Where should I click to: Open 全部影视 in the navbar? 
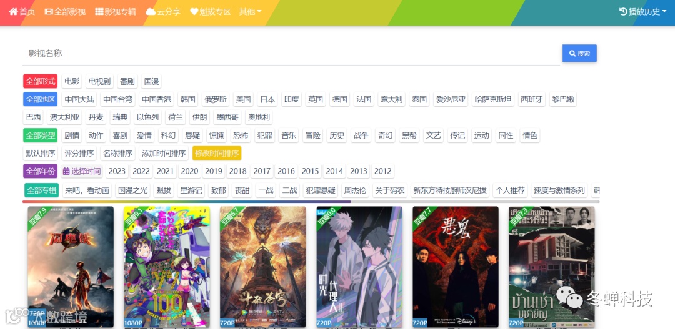pyautogui.click(x=66, y=12)
